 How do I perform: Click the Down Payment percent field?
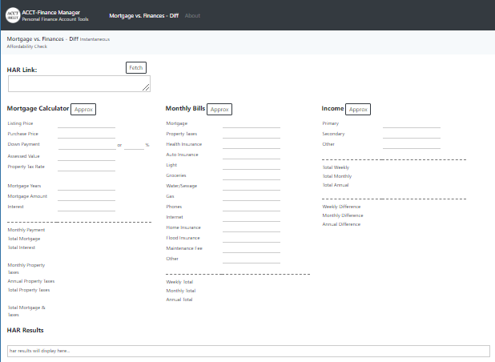click(x=134, y=144)
